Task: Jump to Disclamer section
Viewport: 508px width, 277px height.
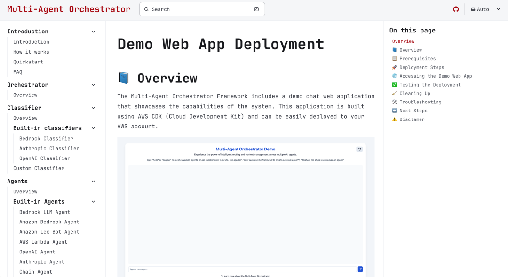Action: click(408, 119)
